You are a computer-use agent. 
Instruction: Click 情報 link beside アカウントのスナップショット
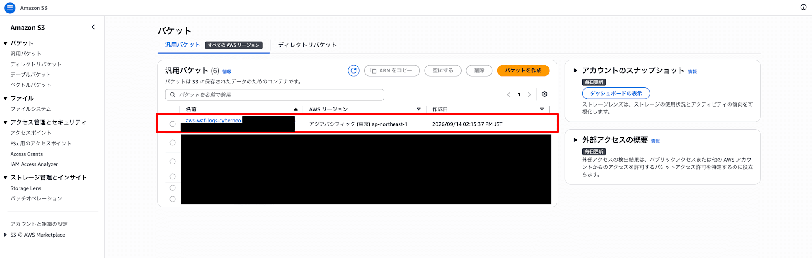click(x=692, y=72)
